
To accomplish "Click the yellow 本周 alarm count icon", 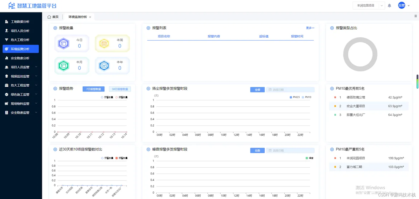I will (x=104, y=43).
